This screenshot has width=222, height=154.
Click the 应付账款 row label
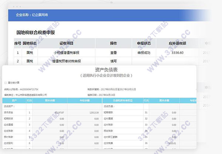click(108, 125)
